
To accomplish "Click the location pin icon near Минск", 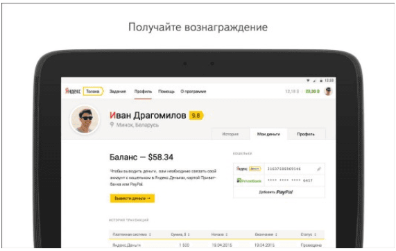I will point(112,125).
